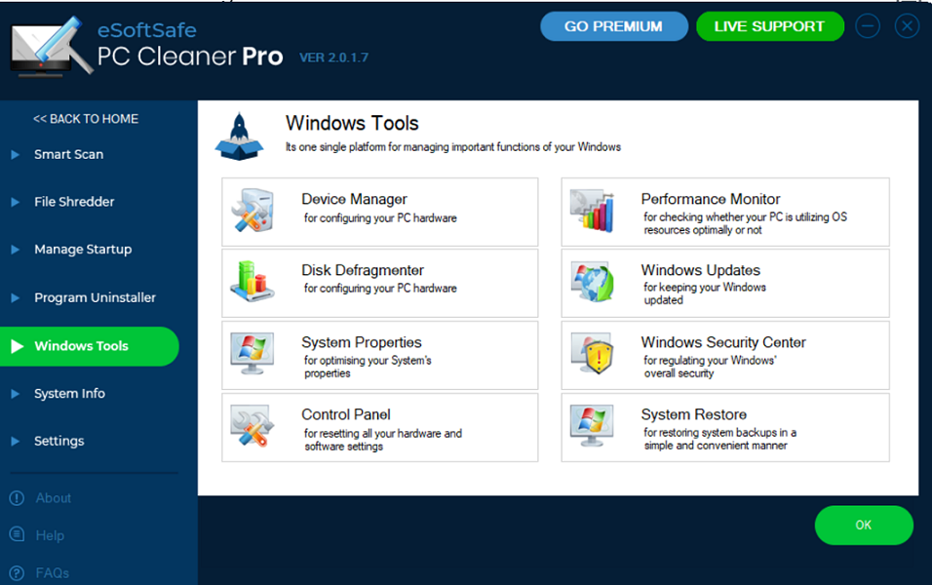The height and width of the screenshot is (585, 932).
Task: Click the arrow beside Manage Startup
Action: tap(16, 250)
